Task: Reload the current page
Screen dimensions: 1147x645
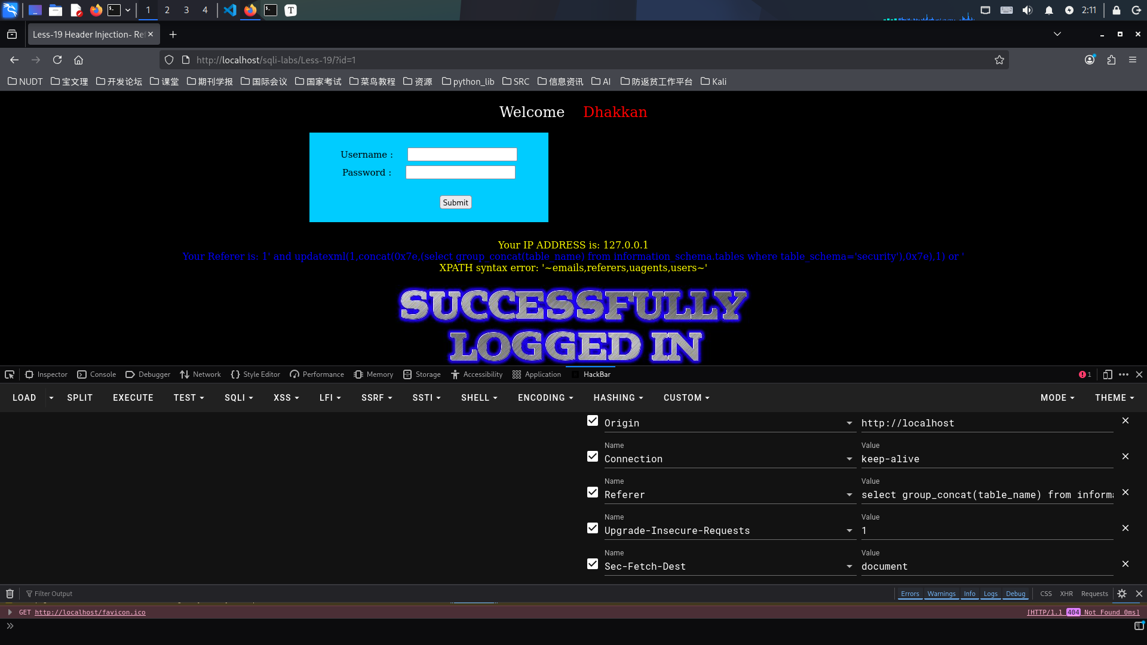Action: (57, 60)
